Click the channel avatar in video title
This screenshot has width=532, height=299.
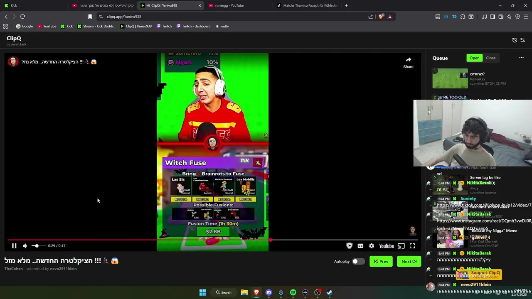tap(13, 61)
